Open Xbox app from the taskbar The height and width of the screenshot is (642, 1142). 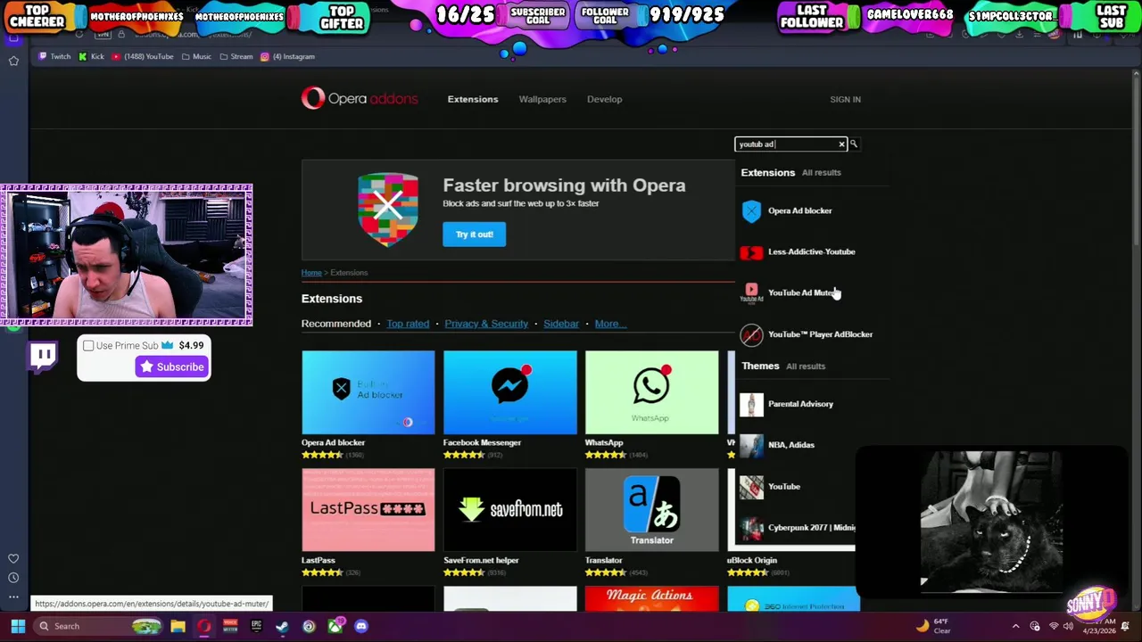[x=335, y=626]
